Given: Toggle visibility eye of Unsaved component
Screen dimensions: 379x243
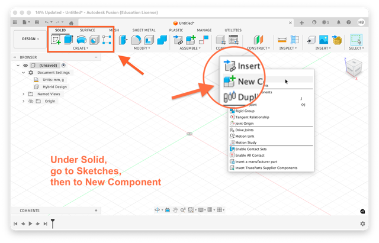Looking at the screenshot, I should 25,66.
